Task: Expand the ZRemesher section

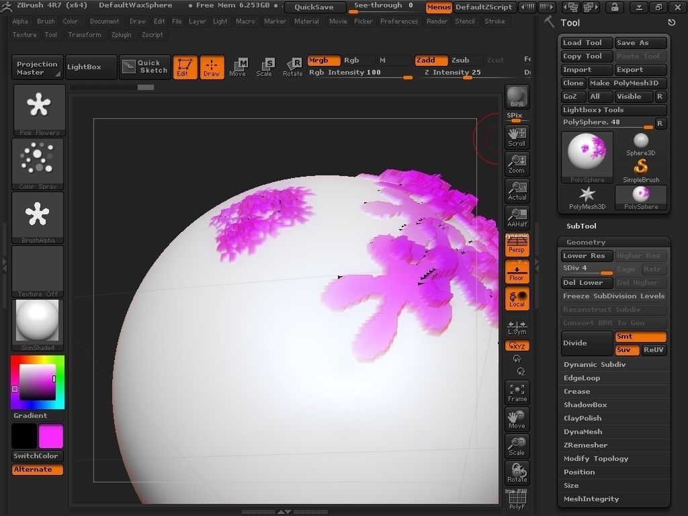Action: coord(585,445)
